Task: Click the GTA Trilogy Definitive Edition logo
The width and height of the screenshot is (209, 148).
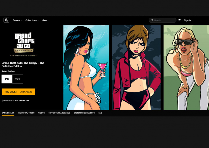Action: pyautogui.click(x=24, y=44)
